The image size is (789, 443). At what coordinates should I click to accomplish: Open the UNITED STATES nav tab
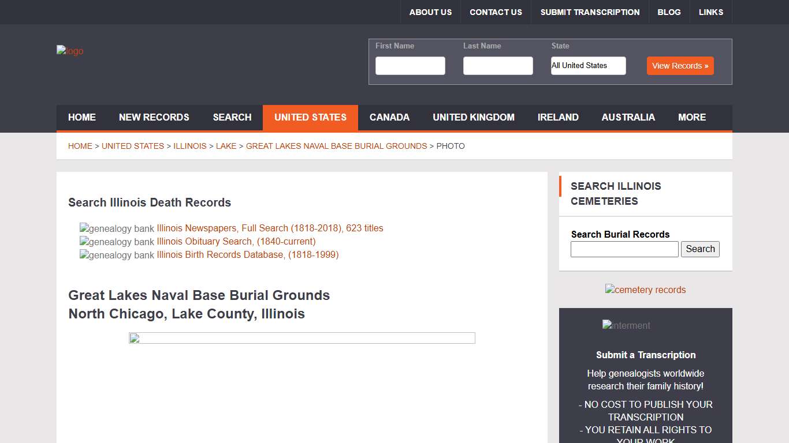(310, 118)
